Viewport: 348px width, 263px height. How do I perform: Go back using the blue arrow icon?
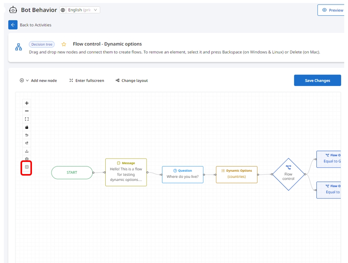point(13,25)
